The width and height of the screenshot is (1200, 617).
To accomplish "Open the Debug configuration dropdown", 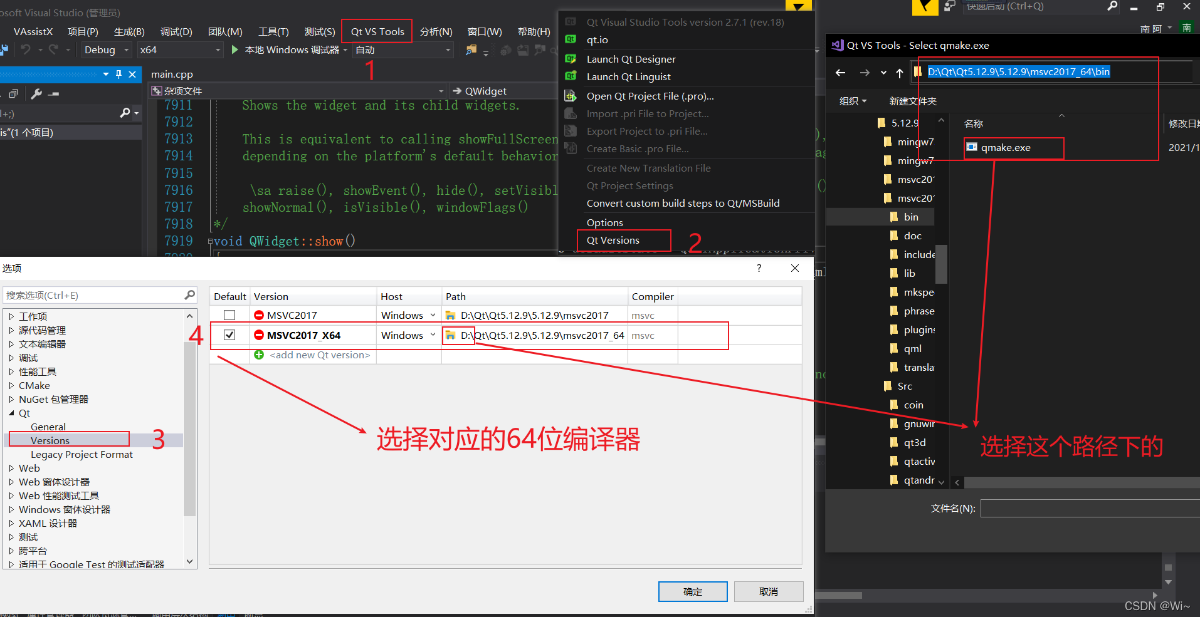I will point(106,49).
